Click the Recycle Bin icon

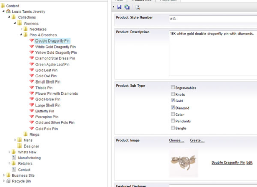[8, 181]
